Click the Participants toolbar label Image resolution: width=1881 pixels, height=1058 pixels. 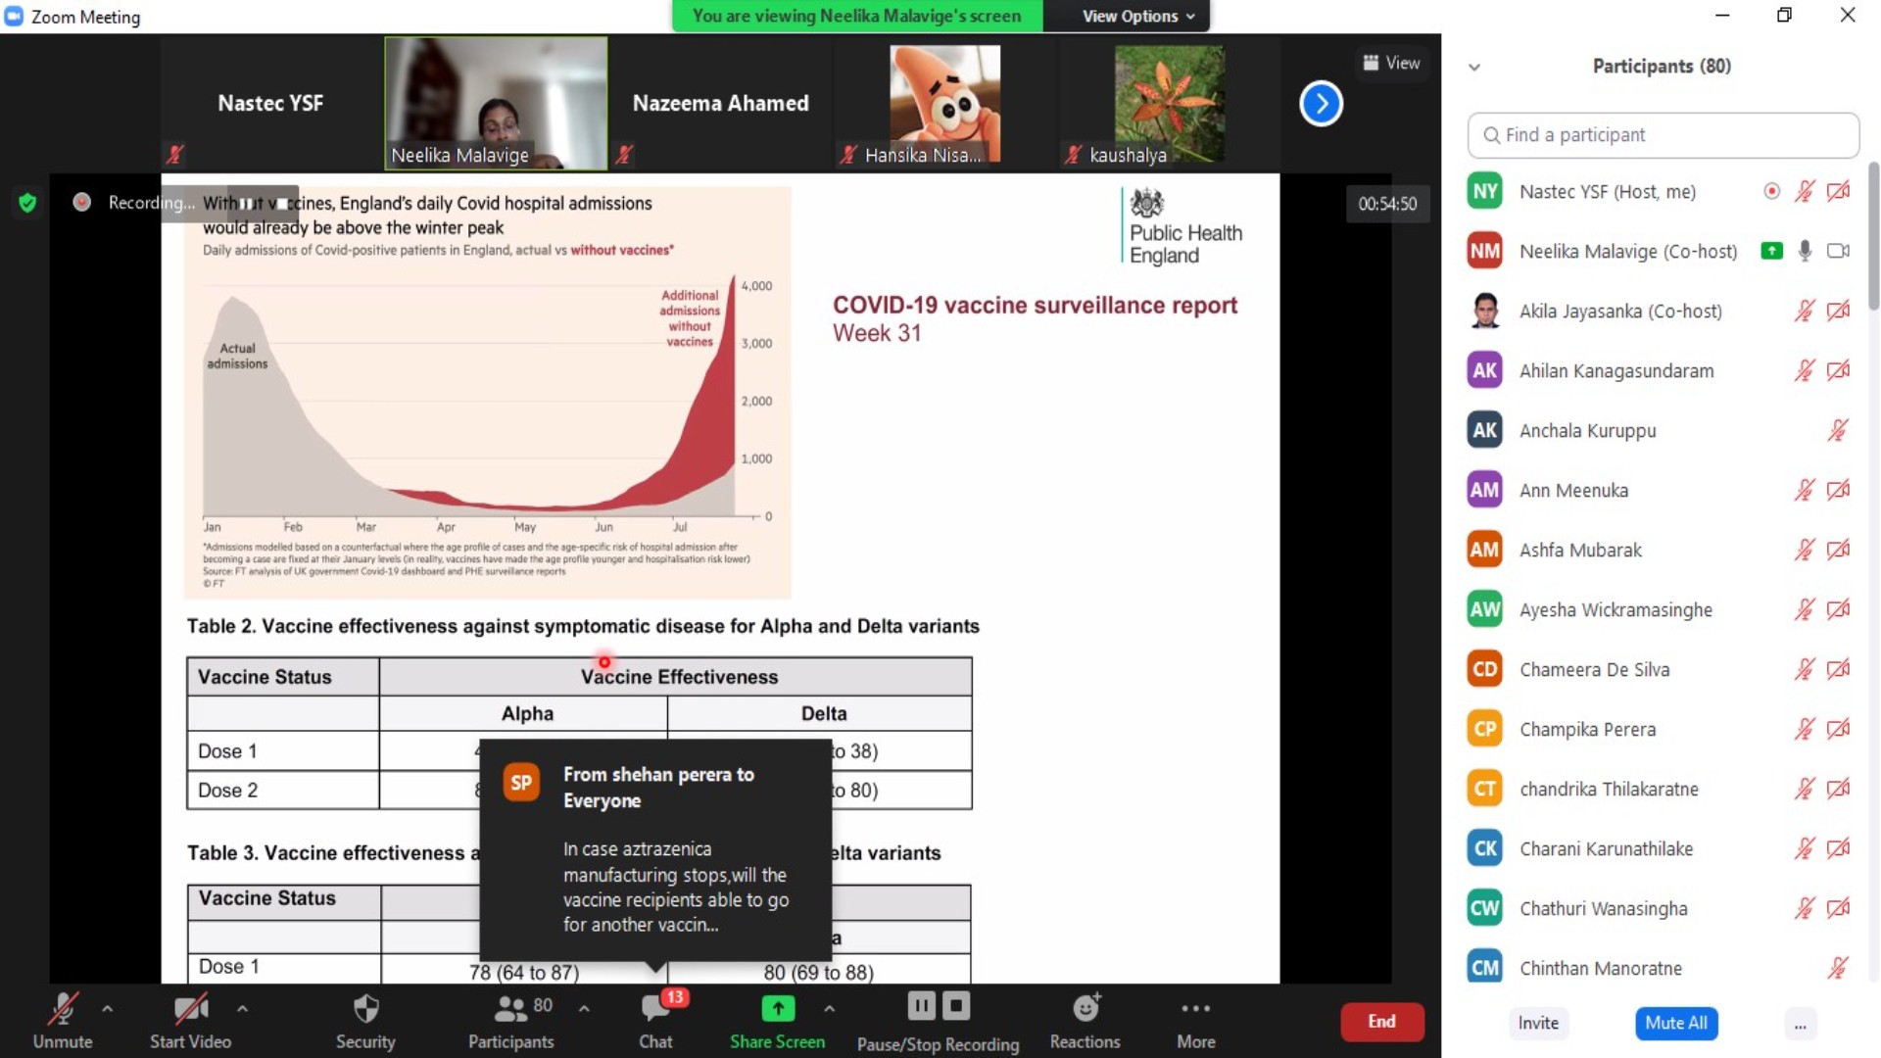click(x=510, y=1042)
